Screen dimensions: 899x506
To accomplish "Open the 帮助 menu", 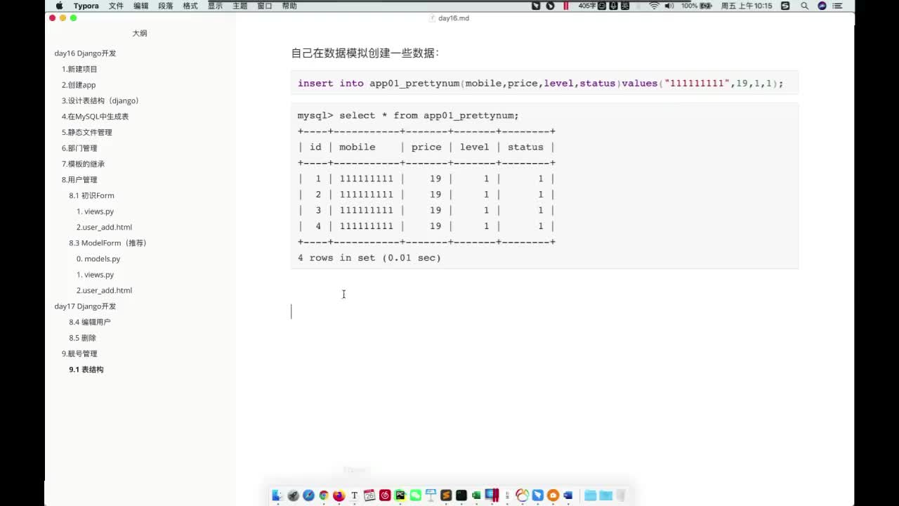I will tap(289, 6).
